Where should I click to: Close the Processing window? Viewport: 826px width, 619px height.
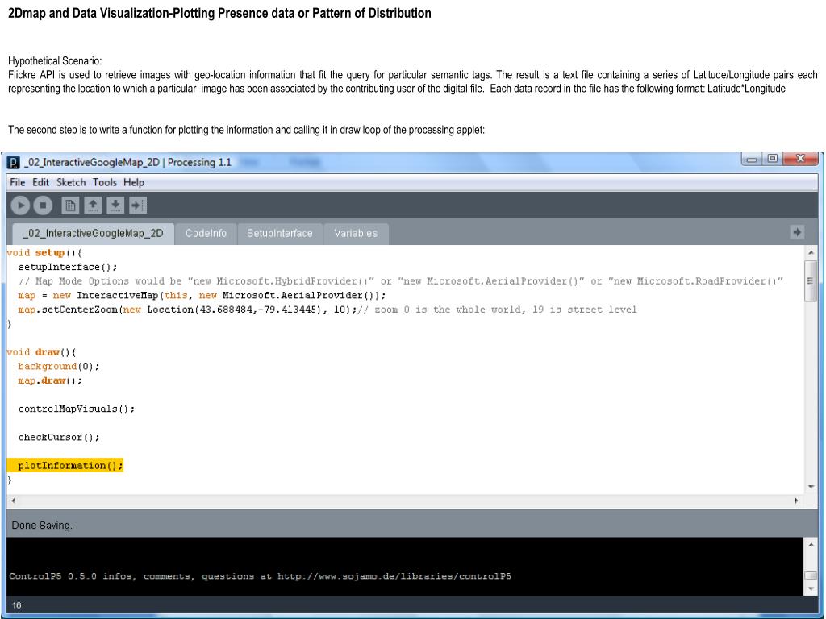[x=800, y=159]
